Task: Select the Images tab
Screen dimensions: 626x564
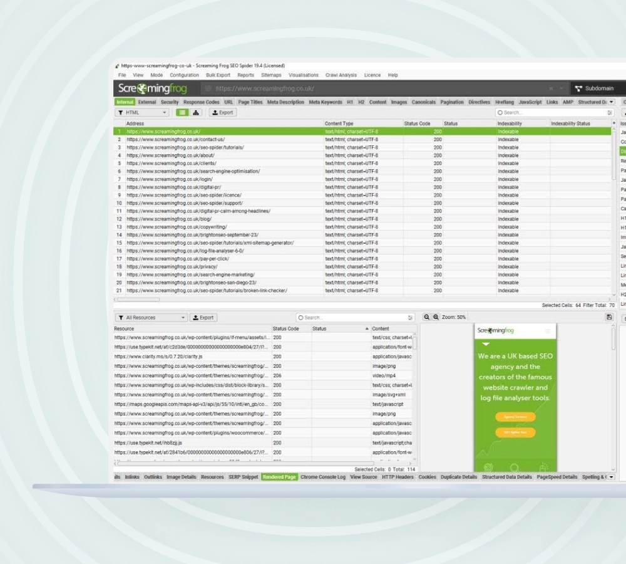Action: 399,102
